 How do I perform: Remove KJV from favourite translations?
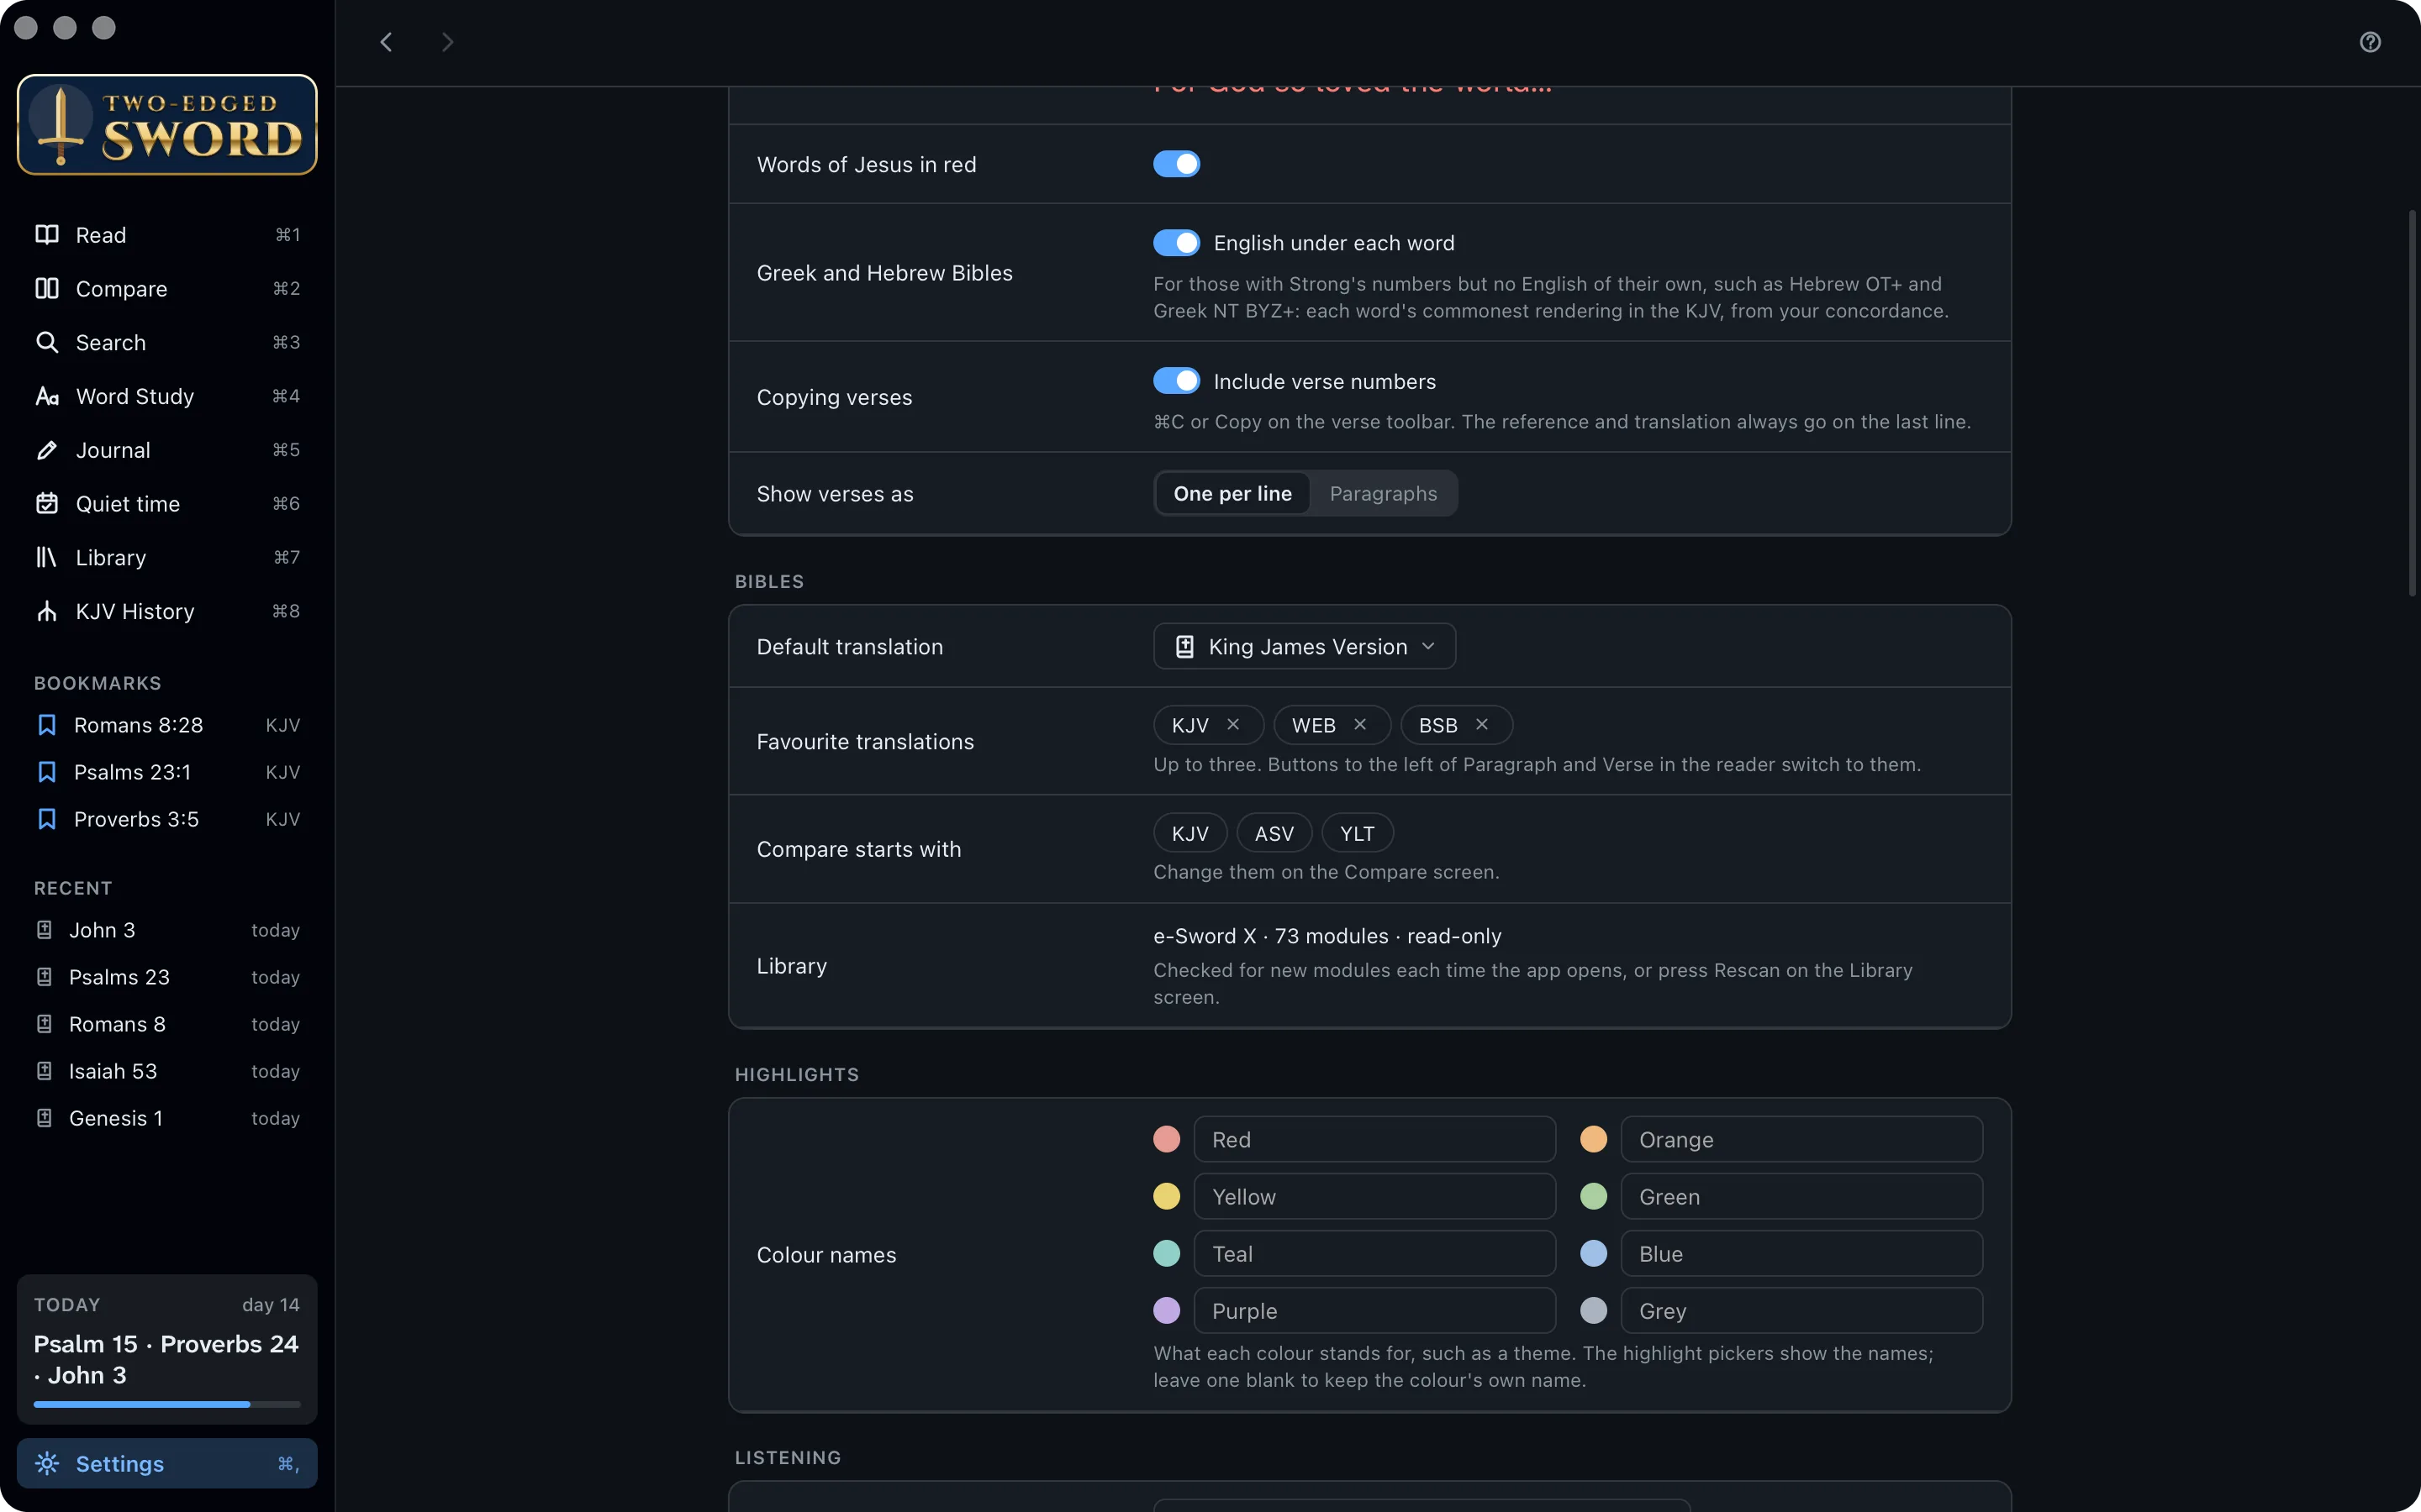[x=1233, y=725]
